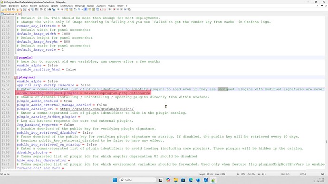Click the vertical scrollbar on right edge
Screen dimensions: 328x184
coord(326,92)
